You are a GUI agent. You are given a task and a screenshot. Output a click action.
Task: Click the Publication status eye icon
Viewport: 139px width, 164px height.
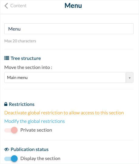click(7, 149)
